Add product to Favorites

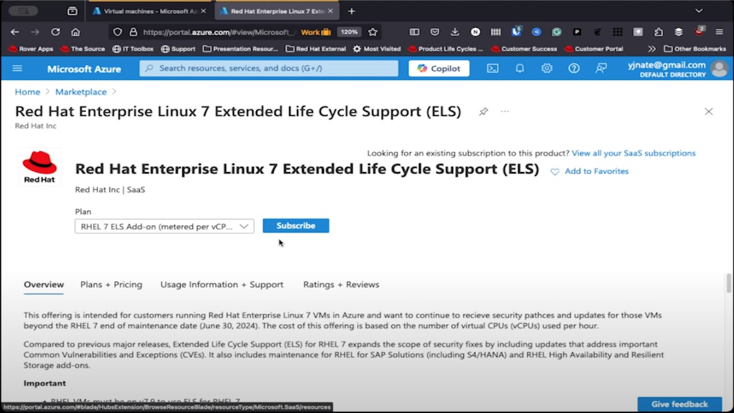point(589,171)
